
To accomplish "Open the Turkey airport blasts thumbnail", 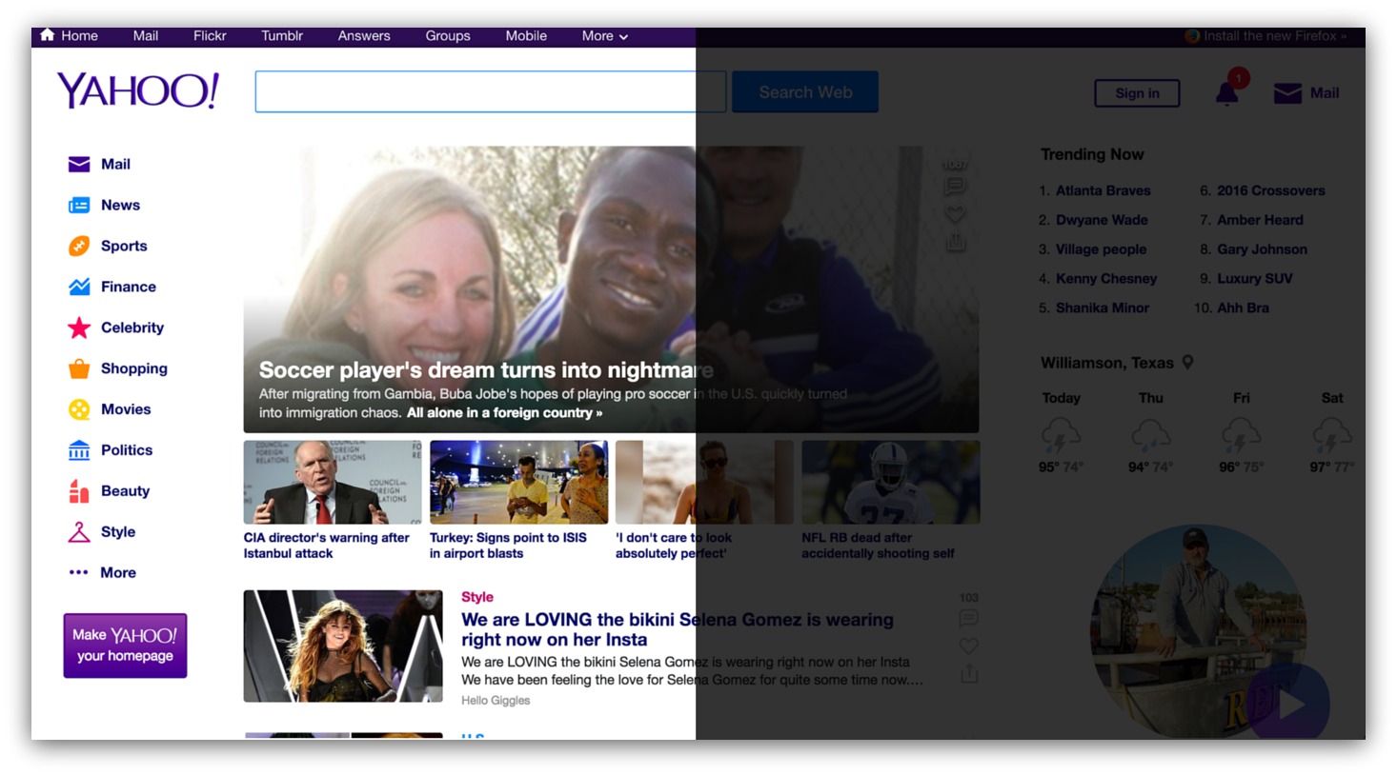I will coord(518,482).
